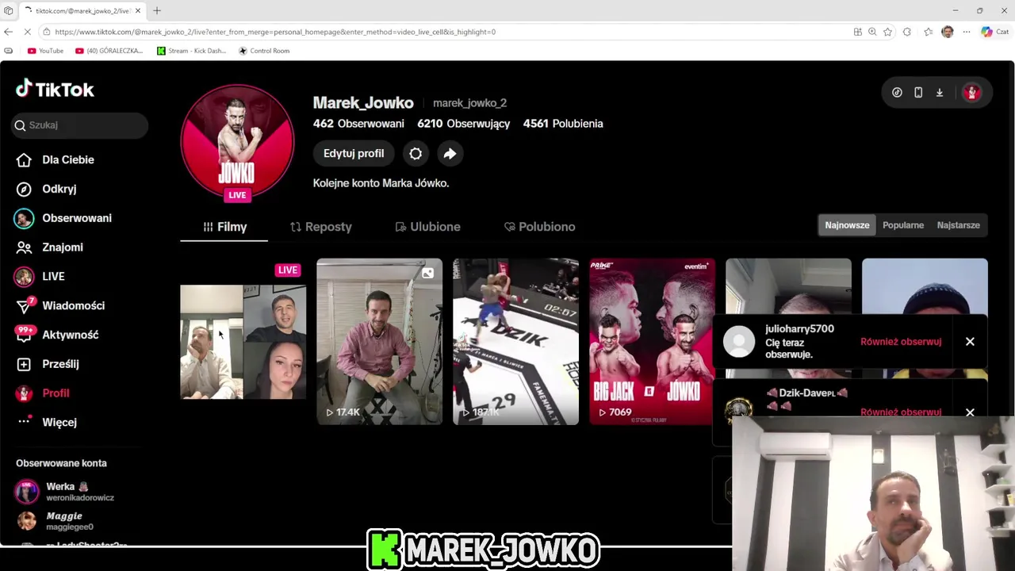
Task: Open the Znajomi friends page
Action: 50,247
